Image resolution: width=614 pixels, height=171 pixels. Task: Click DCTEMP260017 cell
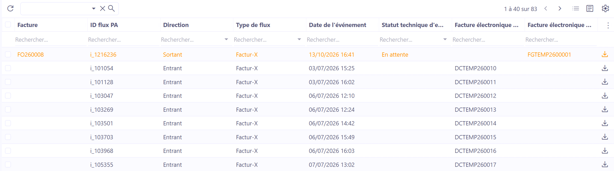tap(475, 165)
